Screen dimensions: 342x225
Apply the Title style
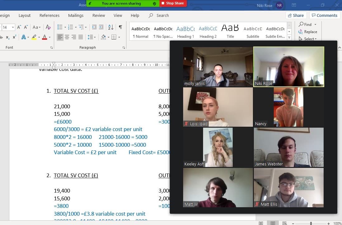click(230, 32)
